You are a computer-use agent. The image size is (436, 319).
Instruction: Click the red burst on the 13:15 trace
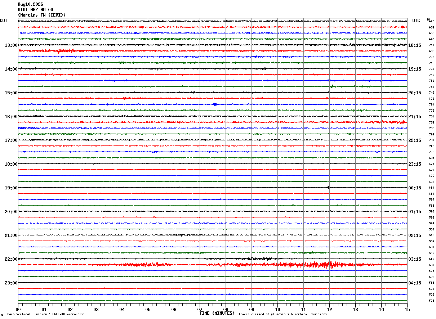pyautogui.click(x=59, y=51)
